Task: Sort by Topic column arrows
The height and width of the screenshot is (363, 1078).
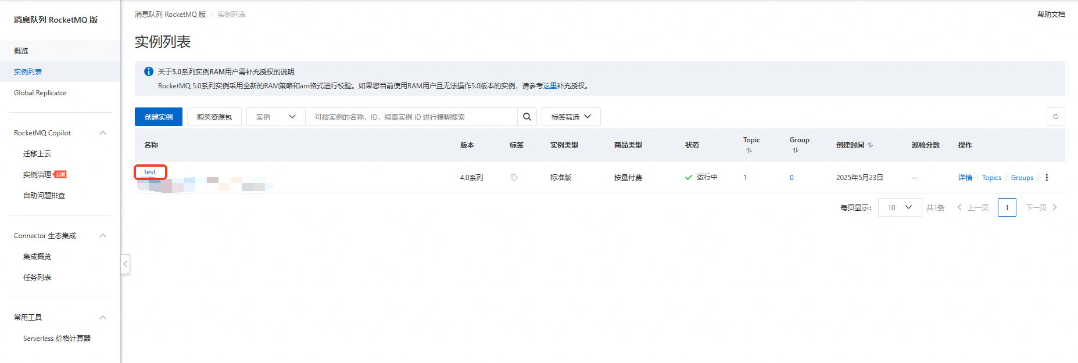Action: pos(749,150)
